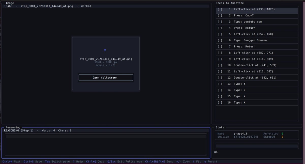This screenshot has height=164, width=305.
Task: Toggle the checkbox for step 5
Action: (220, 34)
